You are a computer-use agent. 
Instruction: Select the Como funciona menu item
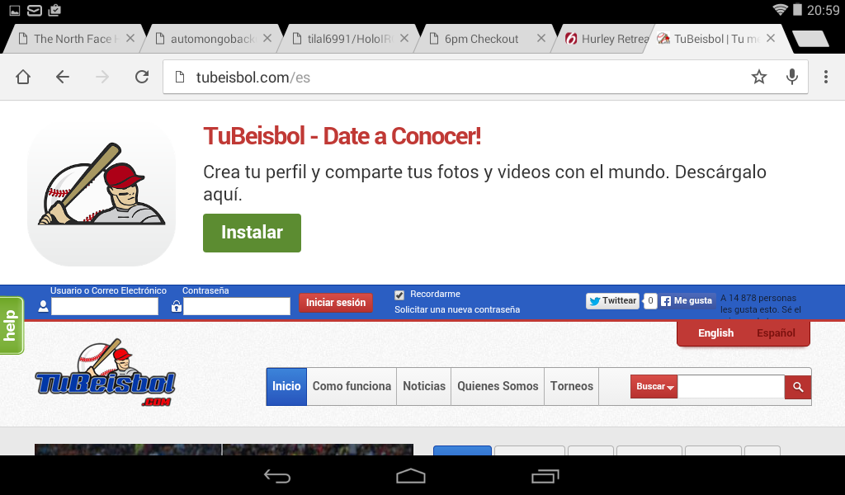[352, 386]
